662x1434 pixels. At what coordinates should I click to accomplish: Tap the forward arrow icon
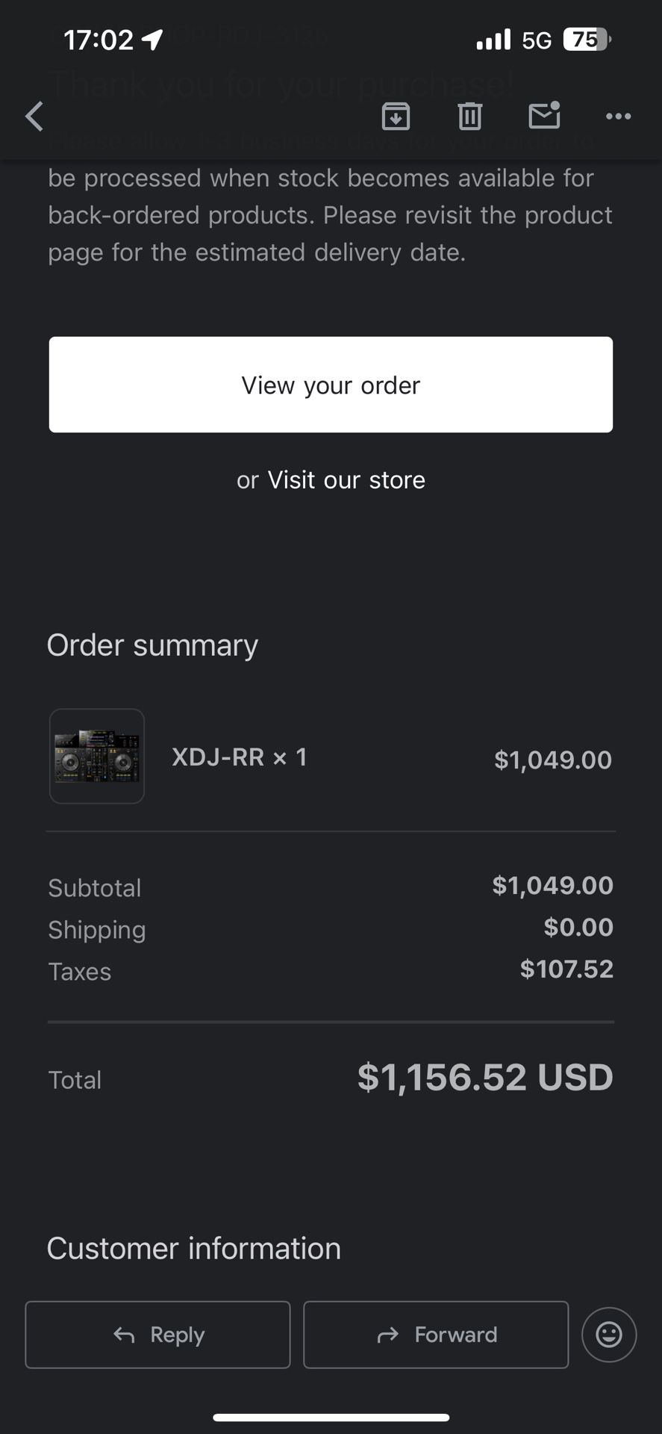click(x=388, y=1335)
